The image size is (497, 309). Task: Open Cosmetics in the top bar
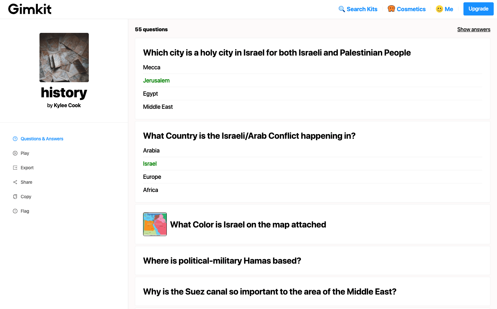point(411,9)
